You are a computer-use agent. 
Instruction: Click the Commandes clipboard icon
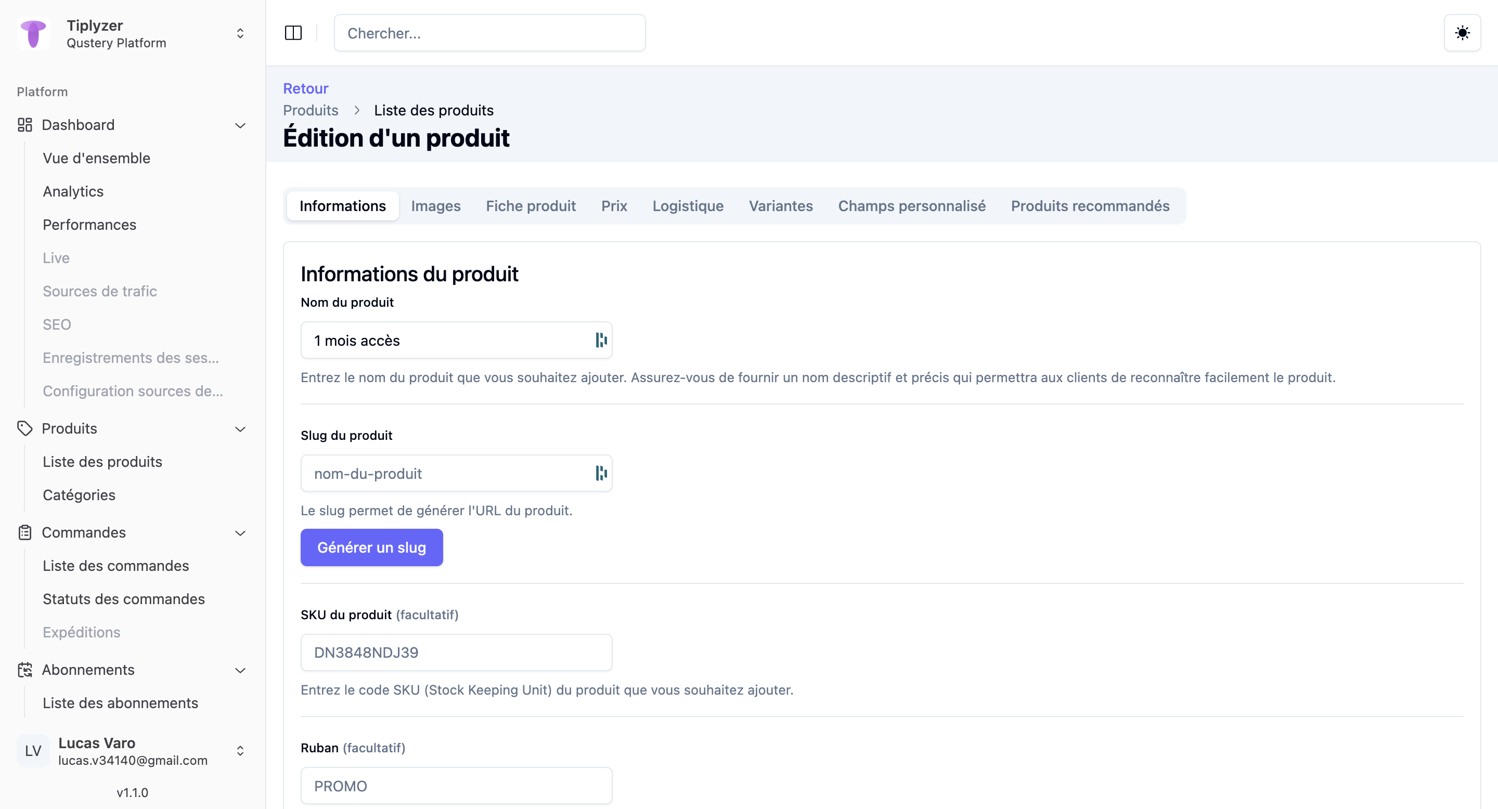[24, 532]
